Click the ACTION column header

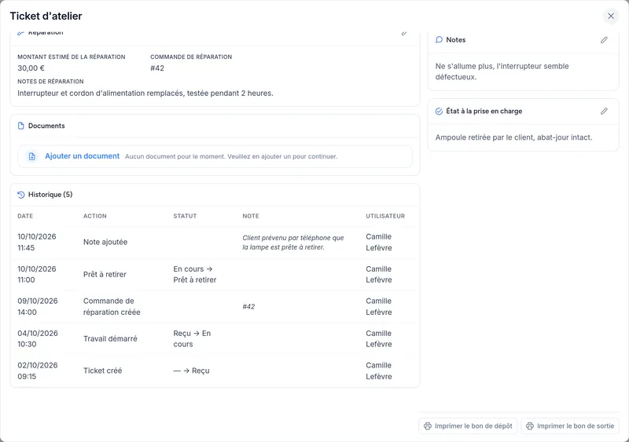95,216
